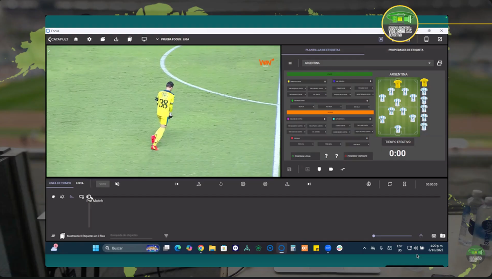Adjust the timeline zoom slider
Screen dimensions: 492x279
(374, 236)
